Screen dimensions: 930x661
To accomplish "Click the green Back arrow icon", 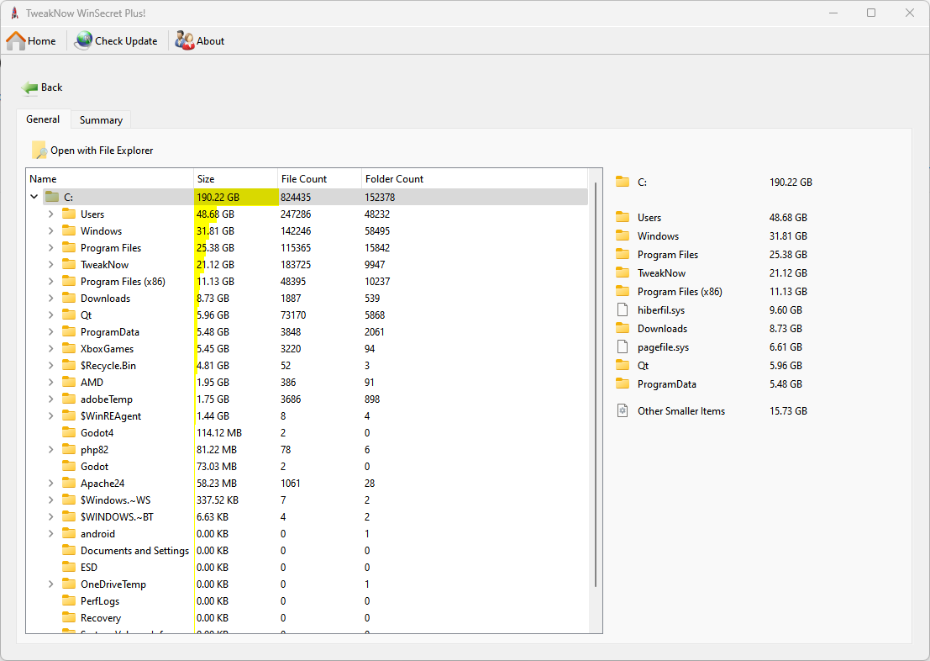I will (30, 87).
